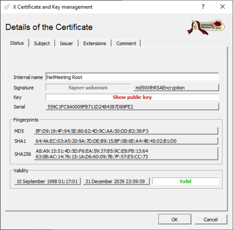This screenshot has height=230, width=233.
Task: Click the XCA key icon in title bar
Action: coord(7,7)
